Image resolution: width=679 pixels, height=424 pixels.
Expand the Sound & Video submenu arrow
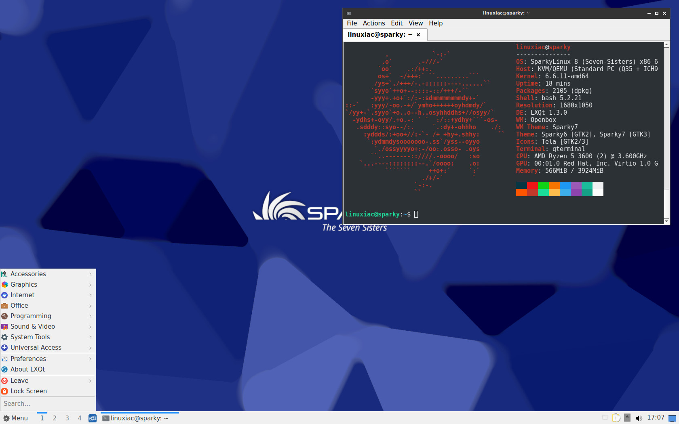91,327
